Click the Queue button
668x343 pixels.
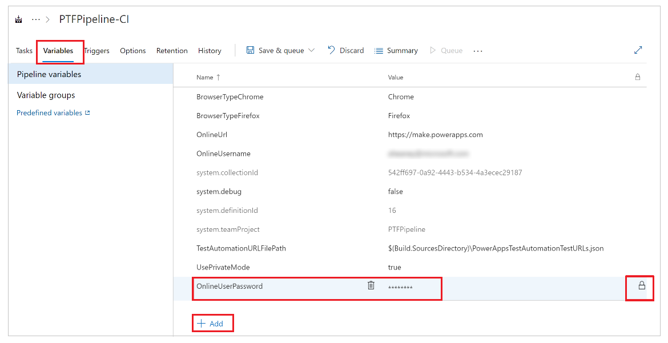pyautogui.click(x=446, y=50)
